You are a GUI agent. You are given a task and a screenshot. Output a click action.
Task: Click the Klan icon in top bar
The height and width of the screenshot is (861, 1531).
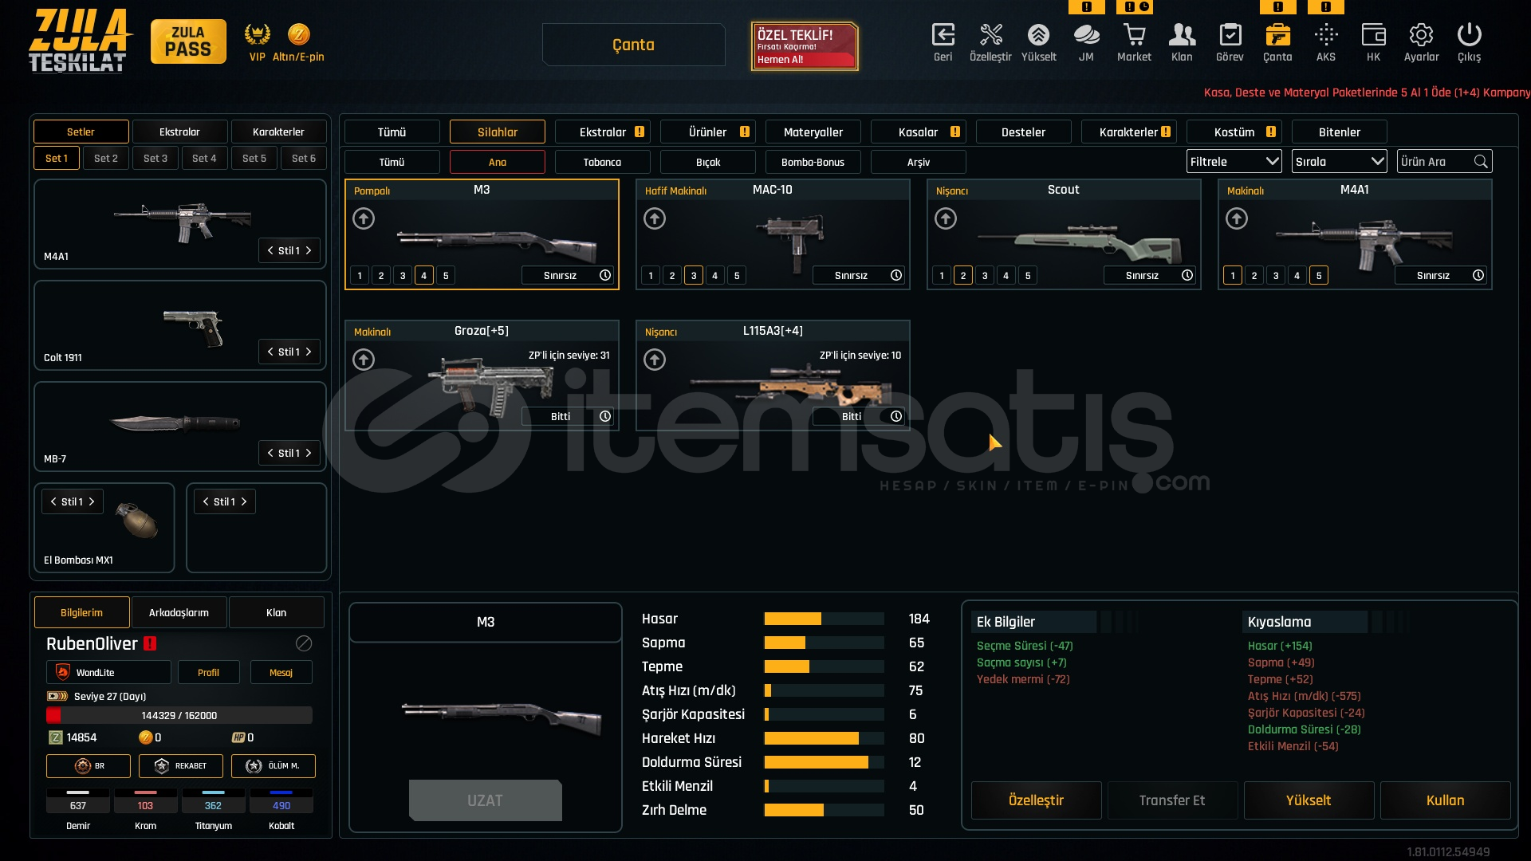1182,36
